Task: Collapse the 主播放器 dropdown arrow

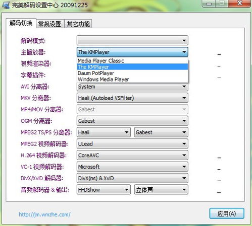Action: [184, 52]
